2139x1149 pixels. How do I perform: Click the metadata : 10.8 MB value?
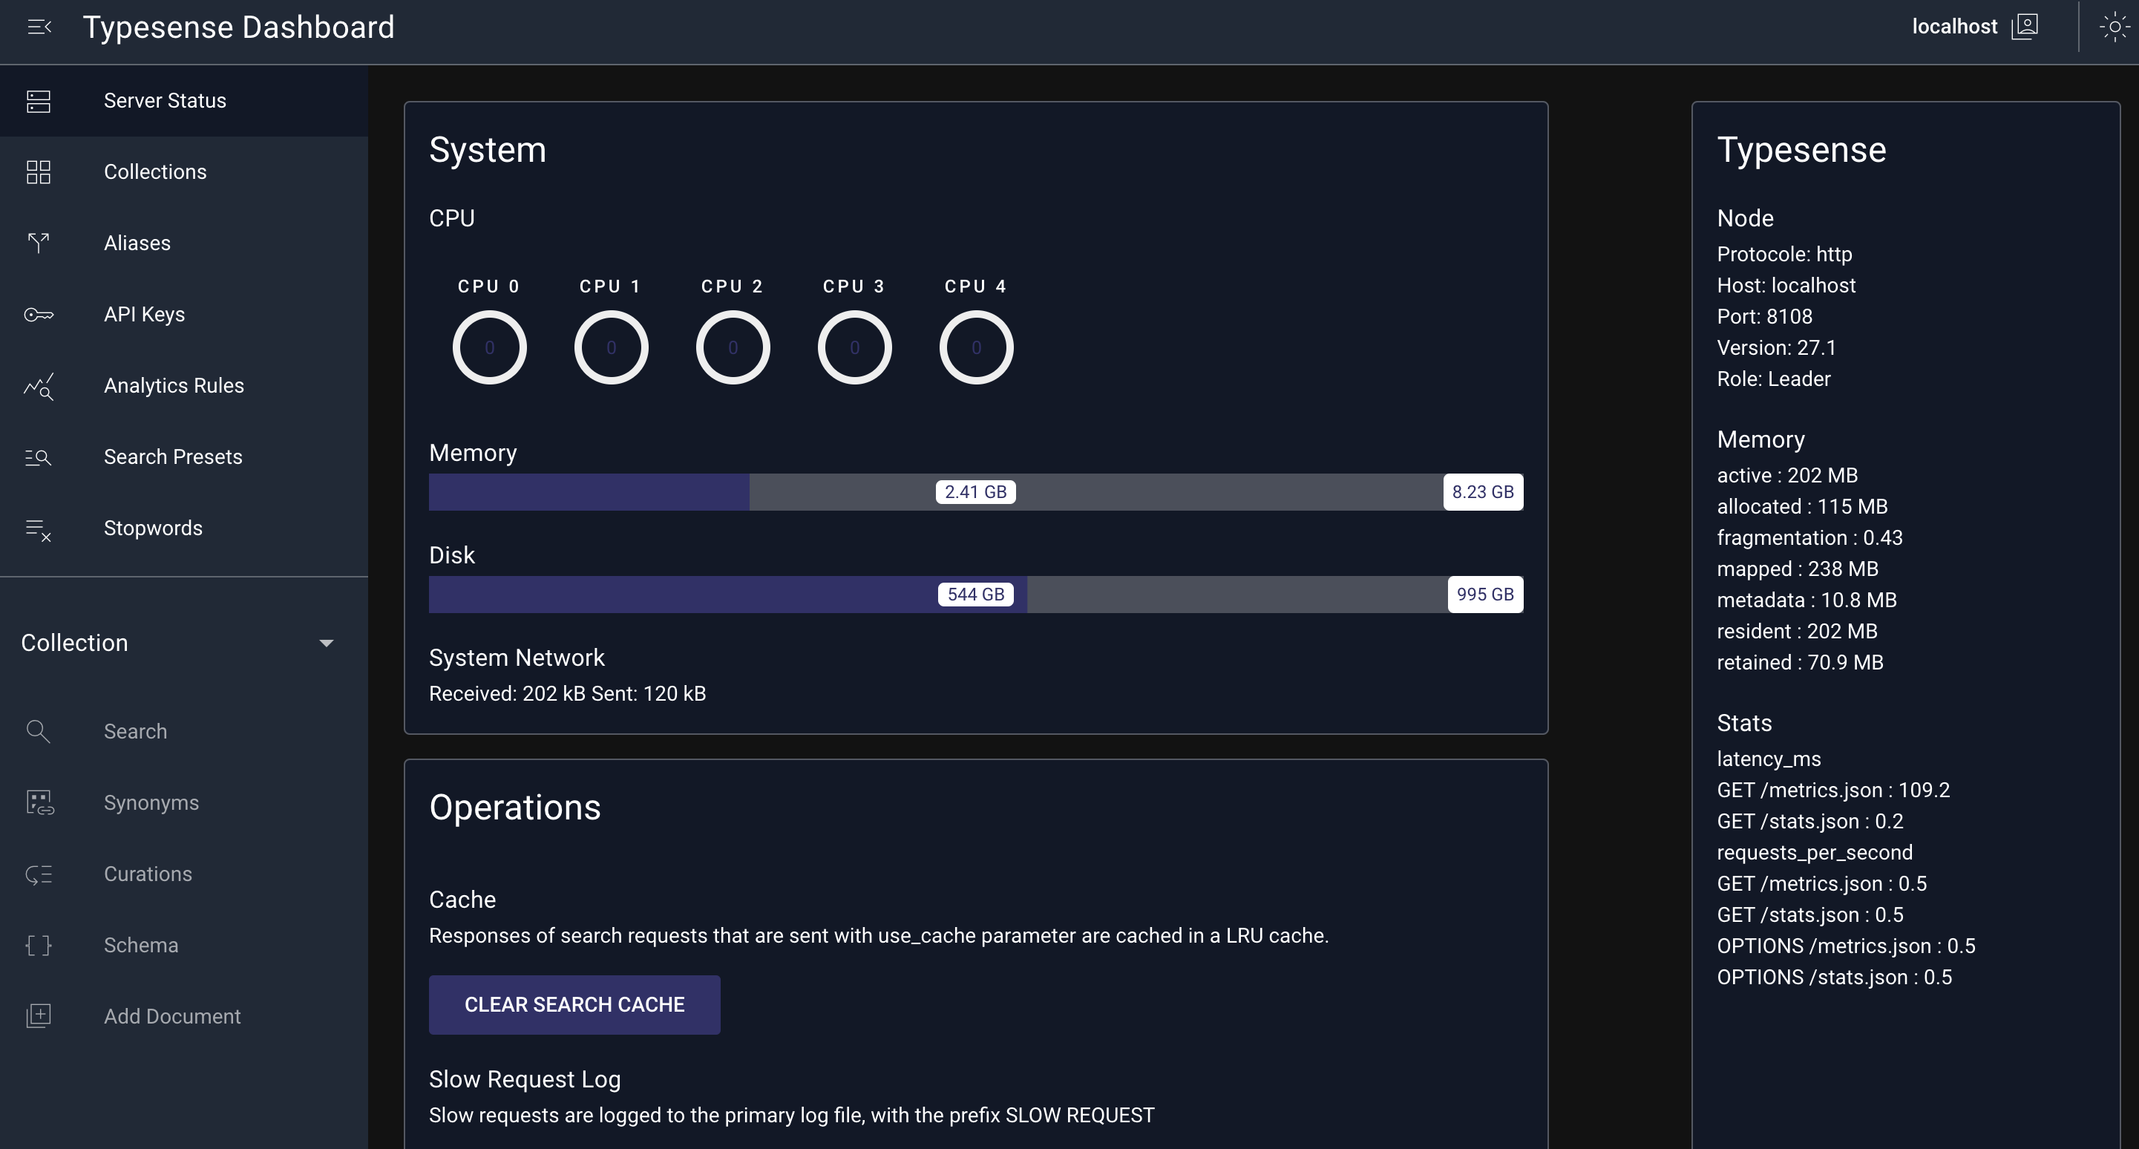(x=1806, y=600)
